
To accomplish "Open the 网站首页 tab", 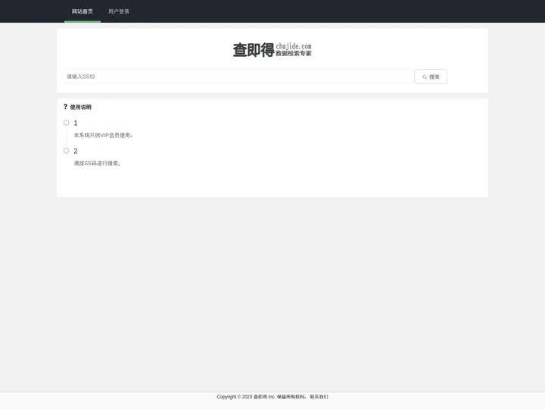I will tap(83, 11).
